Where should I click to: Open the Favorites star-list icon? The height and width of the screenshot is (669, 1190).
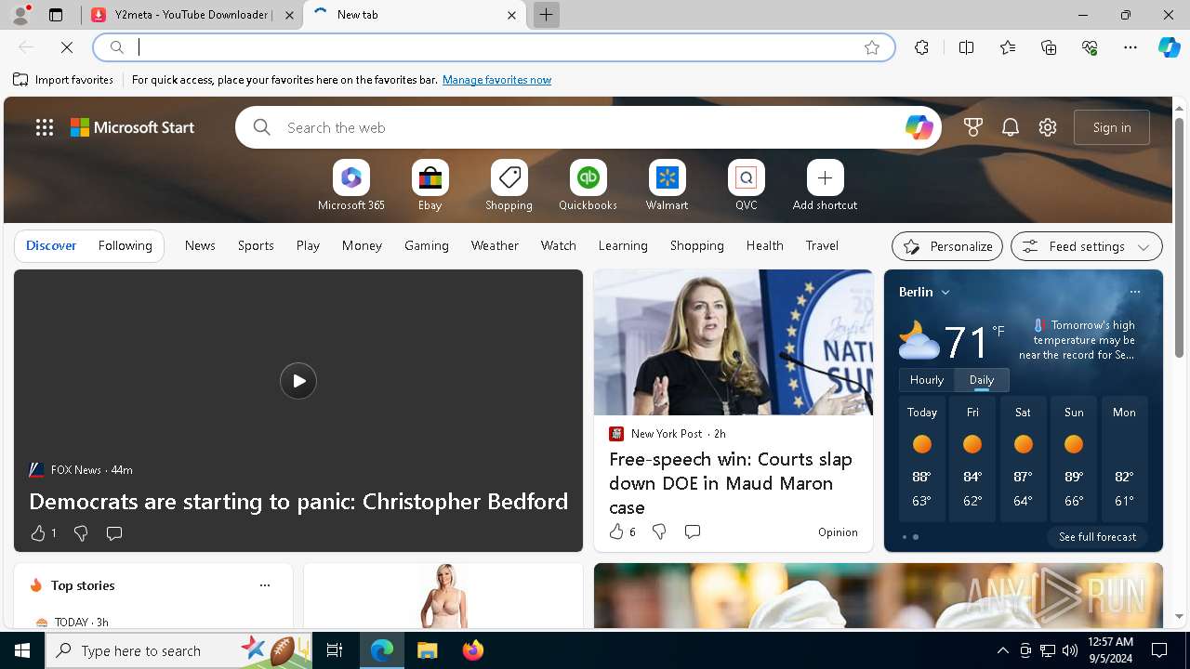(x=1008, y=47)
